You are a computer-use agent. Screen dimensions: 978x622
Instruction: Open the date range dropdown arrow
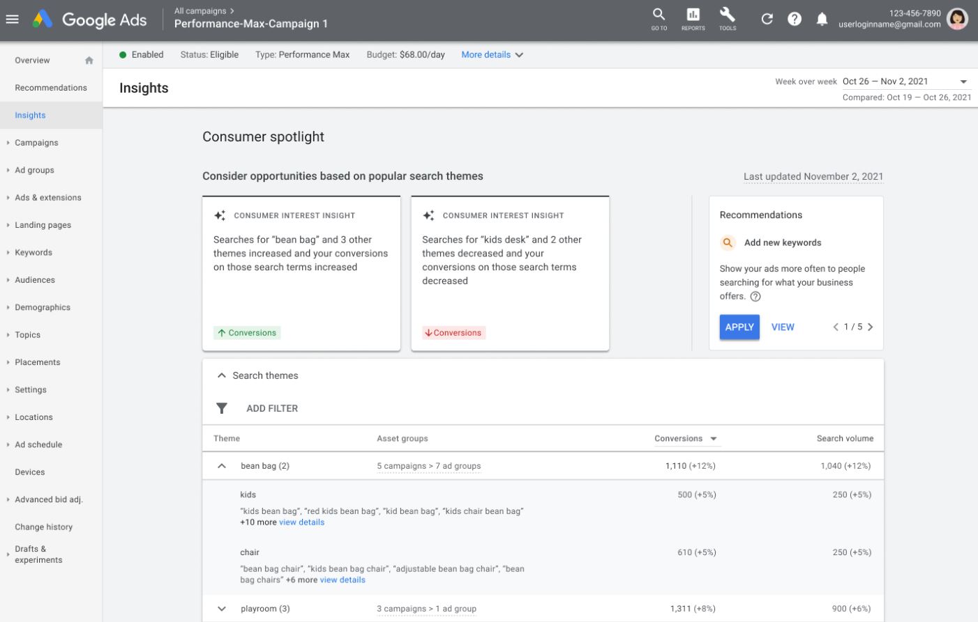[x=963, y=81]
